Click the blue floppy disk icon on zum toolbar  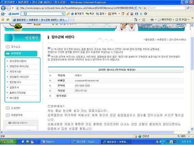tap(137, 14)
